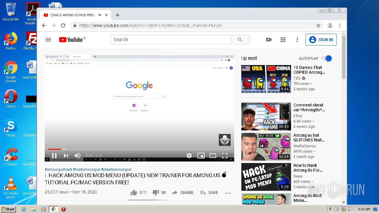
Task: Enable miniplayer mode
Action: pyautogui.click(x=201, y=156)
